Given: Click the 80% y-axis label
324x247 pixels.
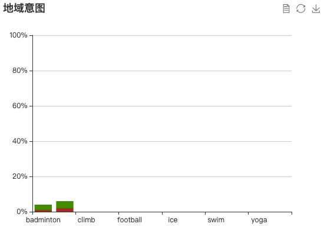Looking at the screenshot, I should pos(19,71).
